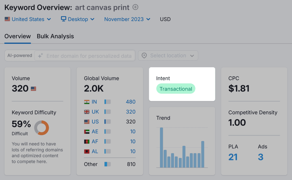Select the Transactional intent badge
The height and width of the screenshot is (180, 292).
176,88
